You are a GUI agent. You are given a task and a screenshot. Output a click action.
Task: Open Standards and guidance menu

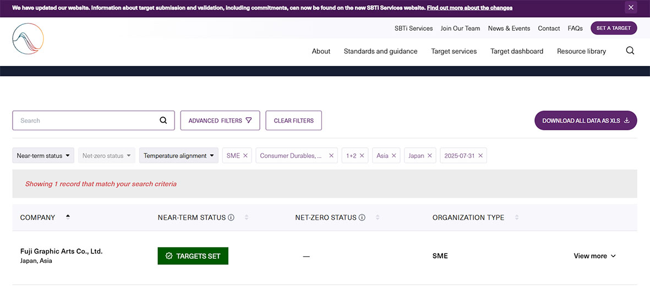[x=380, y=51]
